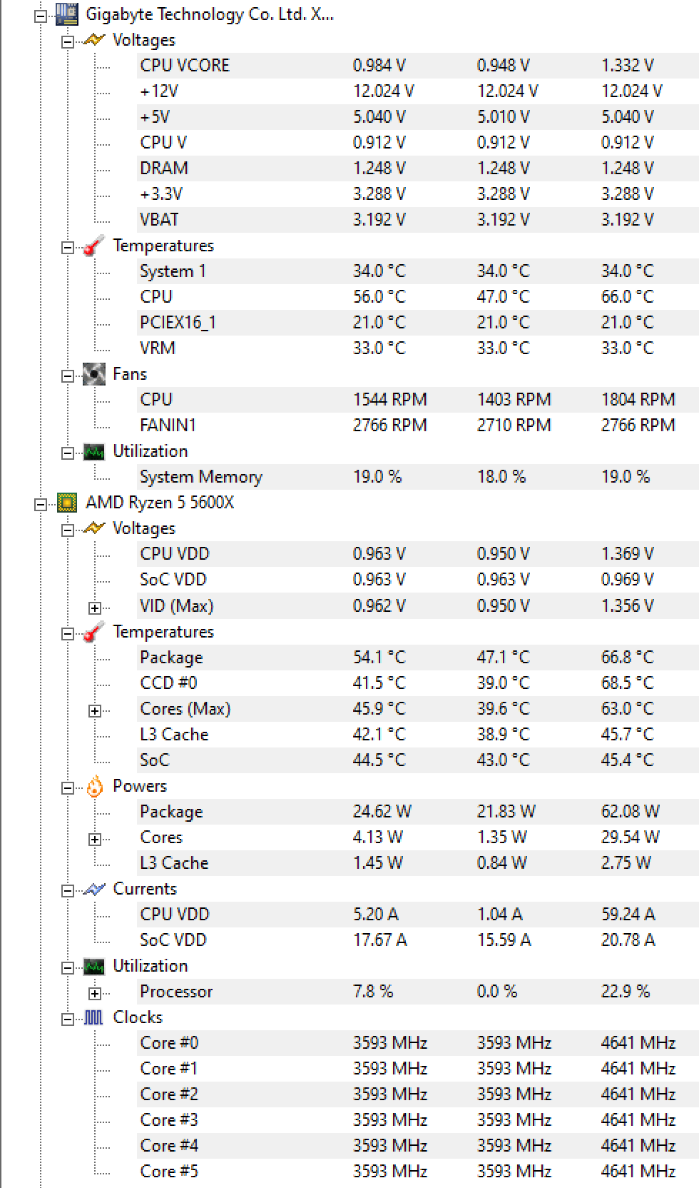Click the AMD Ryzen 5 5600X chip icon
This screenshot has width=699, height=1188.
(66, 503)
